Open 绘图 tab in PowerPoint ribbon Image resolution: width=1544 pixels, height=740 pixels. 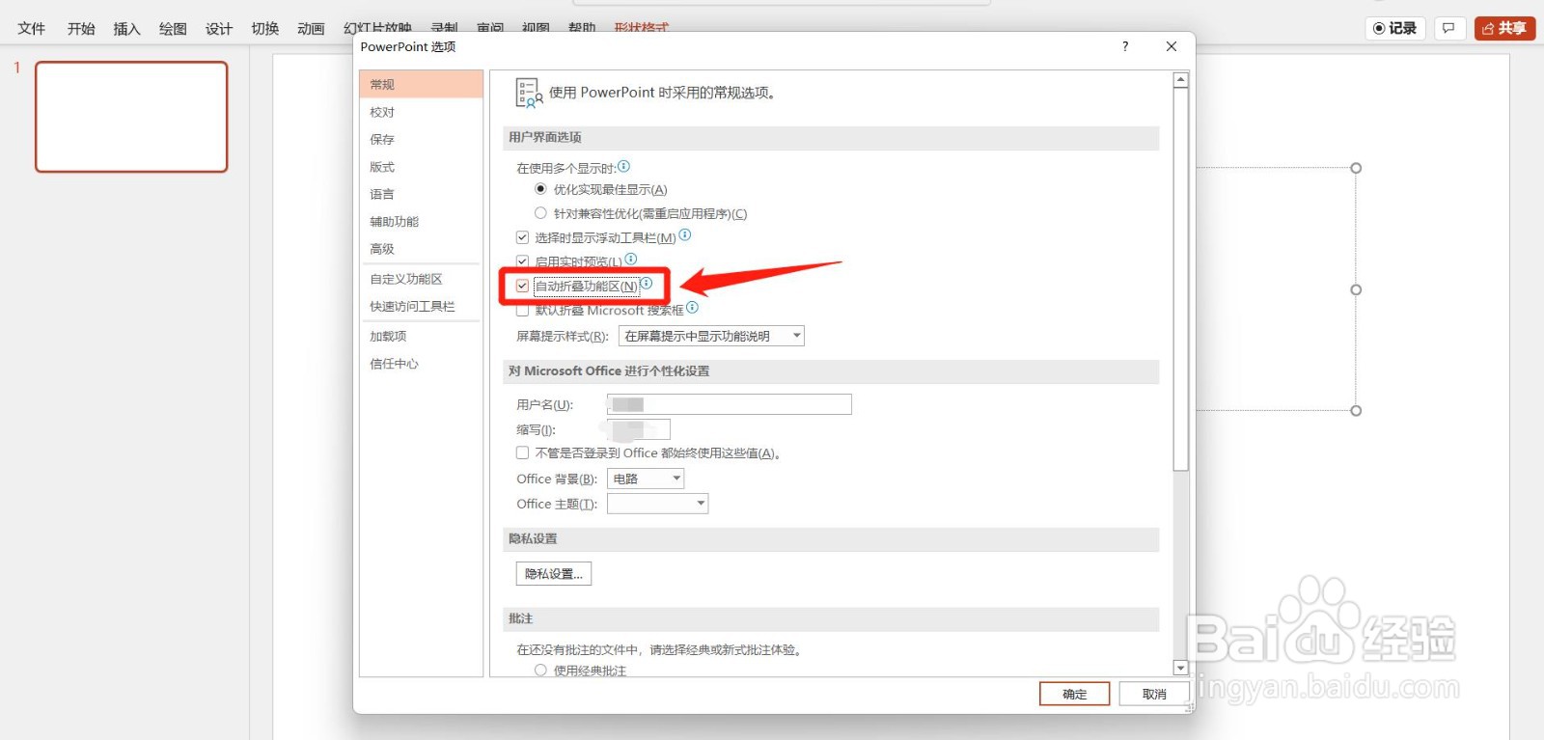coord(173,28)
